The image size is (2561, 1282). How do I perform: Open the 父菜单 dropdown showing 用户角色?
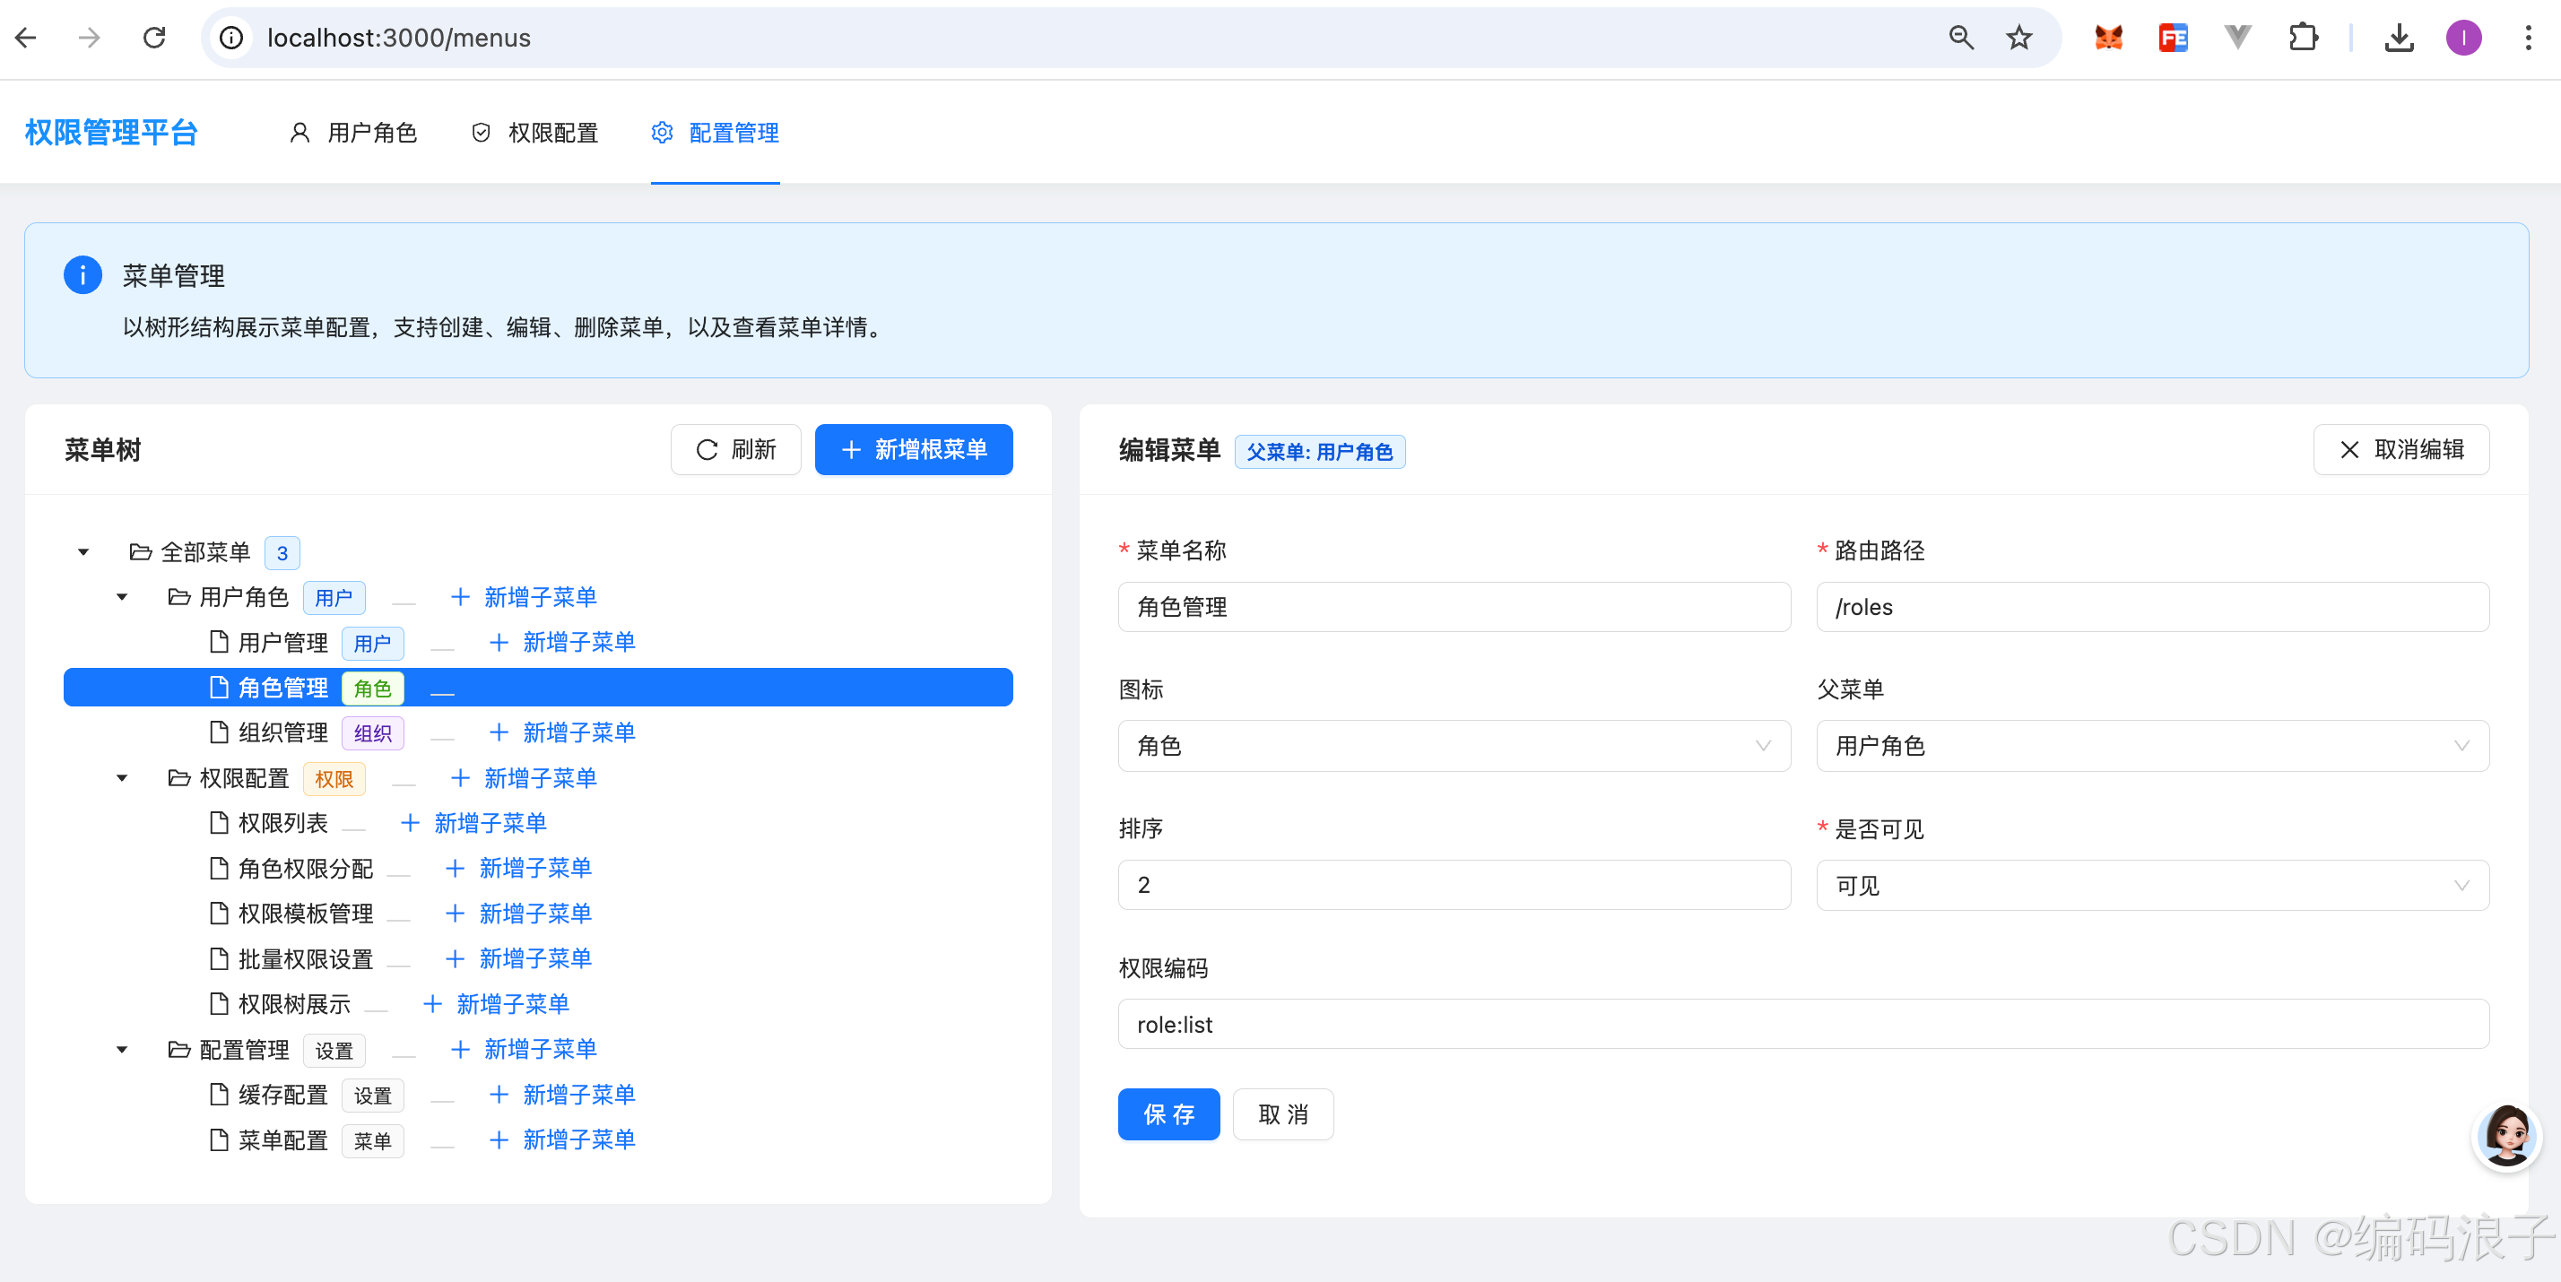pyautogui.click(x=2151, y=747)
